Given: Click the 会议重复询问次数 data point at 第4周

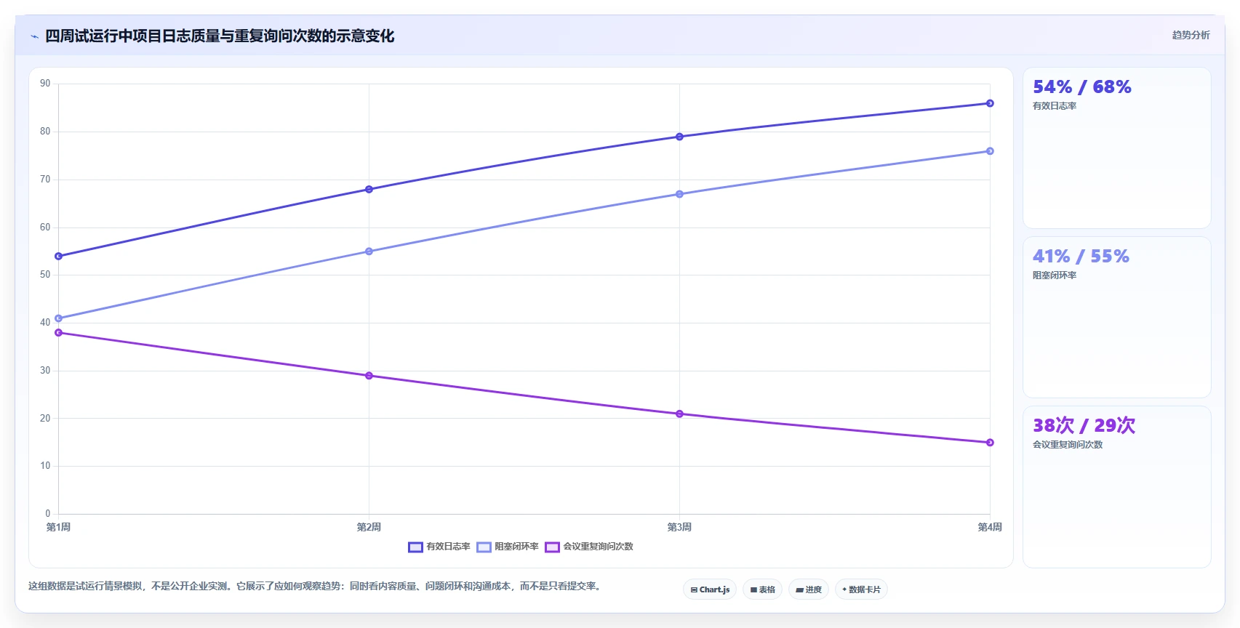Looking at the screenshot, I should tap(990, 443).
